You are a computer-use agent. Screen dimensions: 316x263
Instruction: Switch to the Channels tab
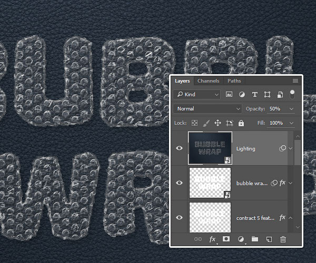tap(209, 81)
